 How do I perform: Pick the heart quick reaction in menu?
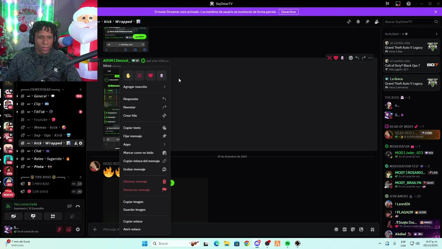pos(151,75)
